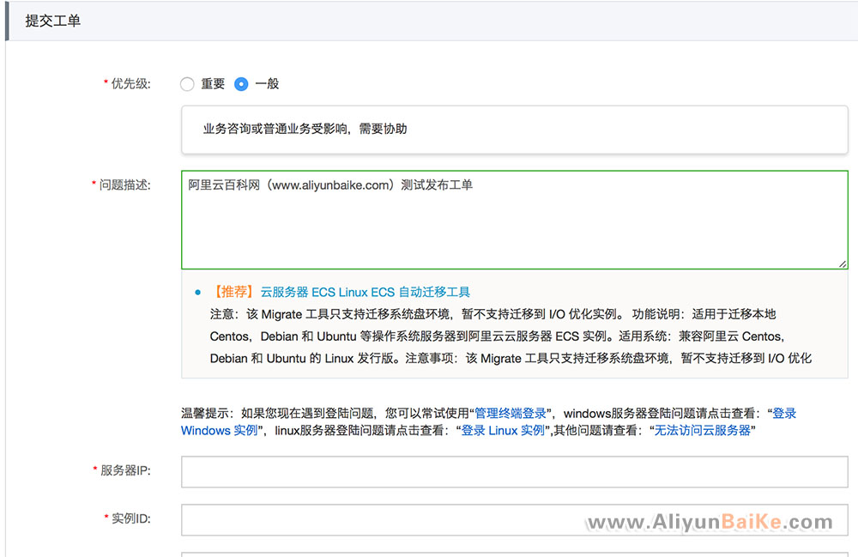The height and width of the screenshot is (557, 858).
Task: Click the 优先级 field label
Action: pyautogui.click(x=130, y=84)
